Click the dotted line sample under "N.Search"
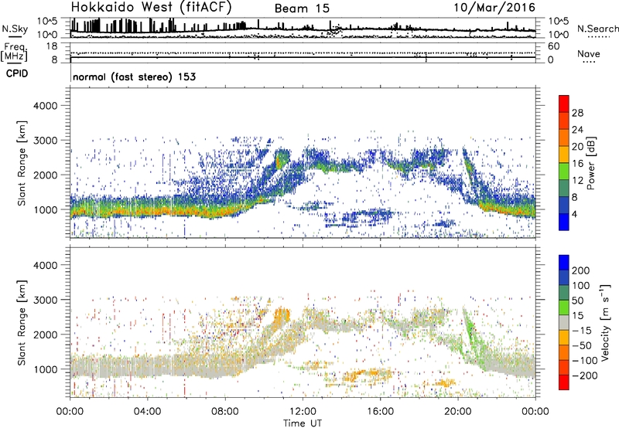Image resolution: width=619 pixels, height=428 pixels. pos(599,37)
